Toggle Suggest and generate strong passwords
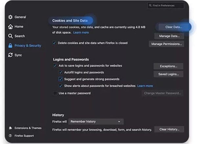Screen dimensions: 197x144 [60, 79]
